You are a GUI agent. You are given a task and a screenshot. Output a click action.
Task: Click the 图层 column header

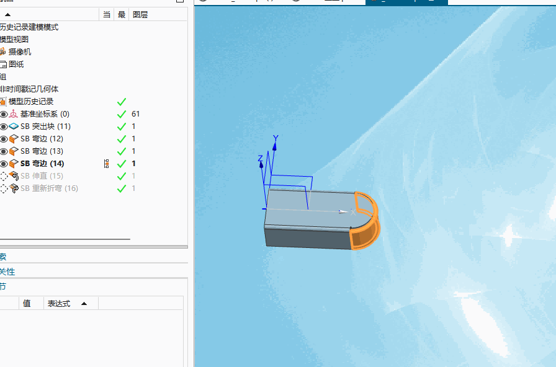pyautogui.click(x=140, y=14)
